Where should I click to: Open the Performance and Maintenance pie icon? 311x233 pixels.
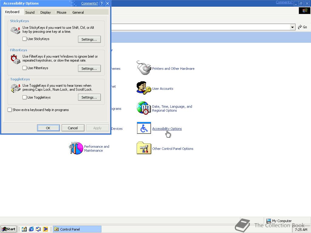point(76,148)
